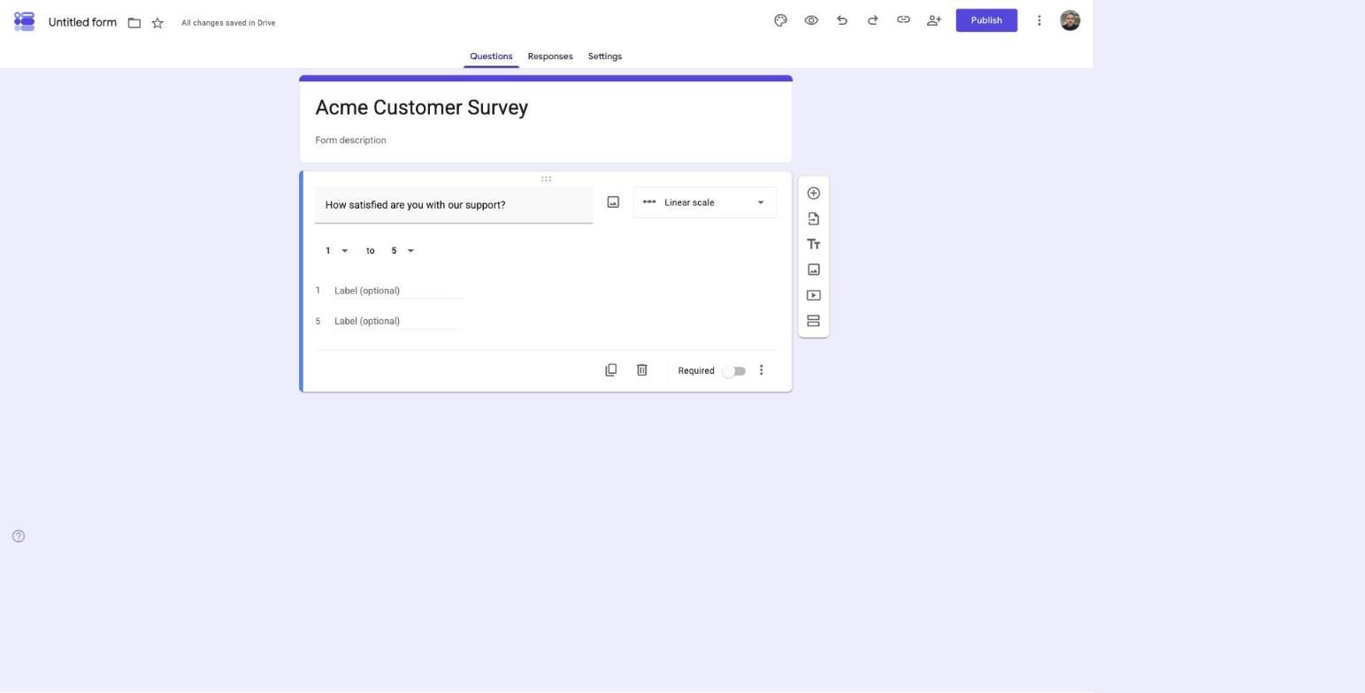
Task: Duplicate the question
Action: [610, 370]
